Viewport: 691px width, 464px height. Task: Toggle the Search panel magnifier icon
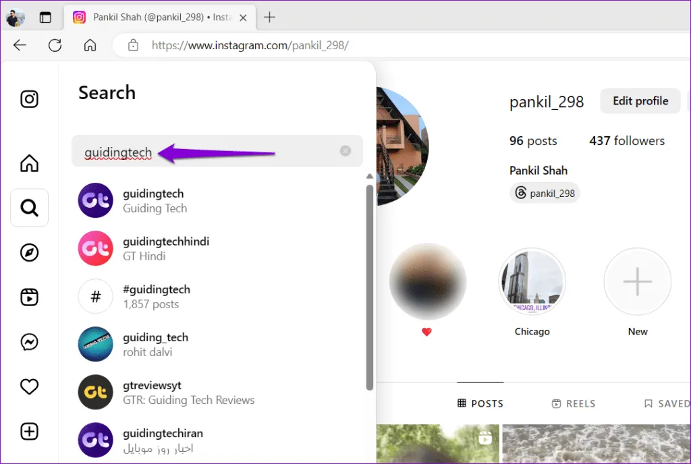click(29, 208)
